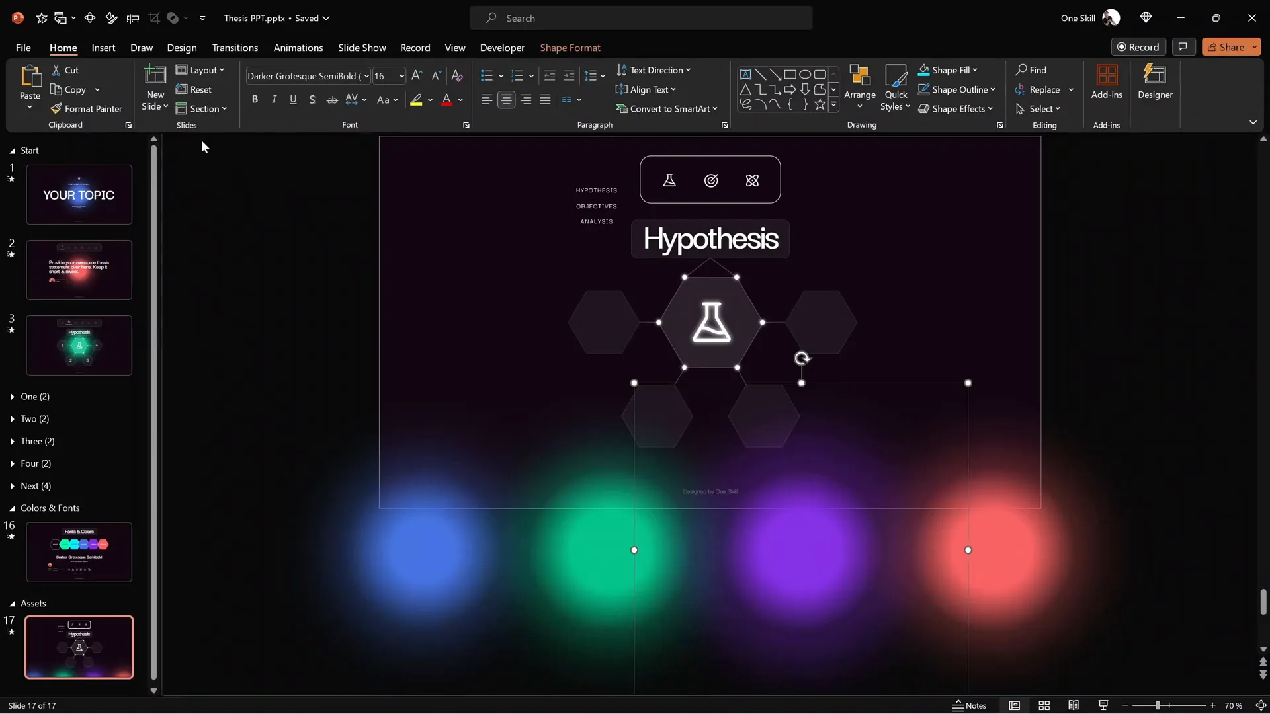Increase font size with the larger A icon
1270x714 pixels.
pyautogui.click(x=416, y=76)
